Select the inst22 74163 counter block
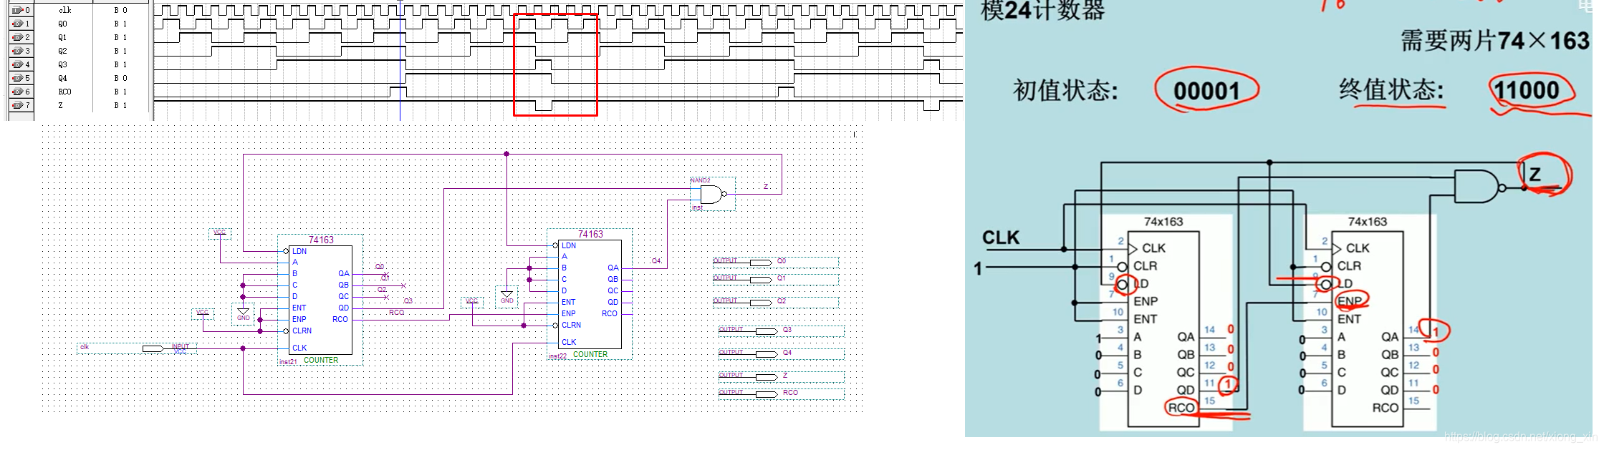 pyautogui.click(x=590, y=294)
